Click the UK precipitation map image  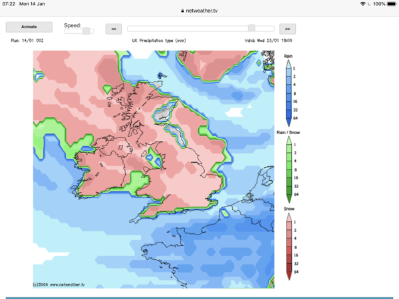(153, 169)
